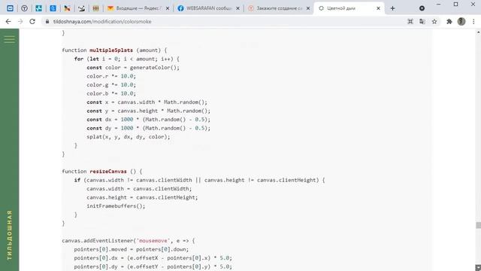Switch to the sixth pinned tab
481x271 pixels.
coord(81,8)
